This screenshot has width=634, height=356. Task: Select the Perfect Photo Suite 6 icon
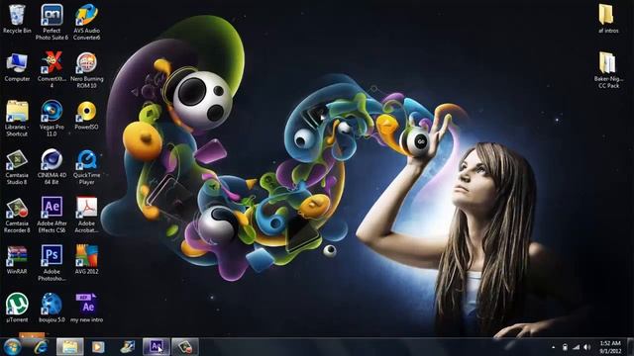click(x=52, y=22)
